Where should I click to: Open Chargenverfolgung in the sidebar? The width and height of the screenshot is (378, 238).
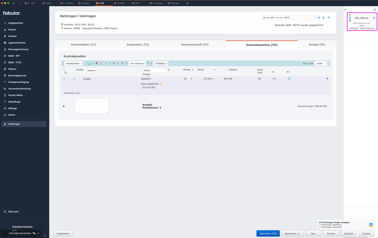click(18, 82)
